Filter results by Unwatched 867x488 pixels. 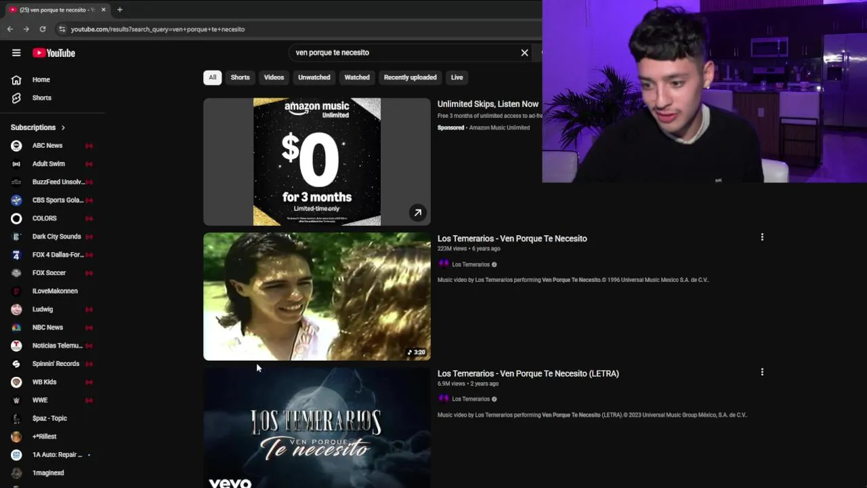(x=314, y=77)
